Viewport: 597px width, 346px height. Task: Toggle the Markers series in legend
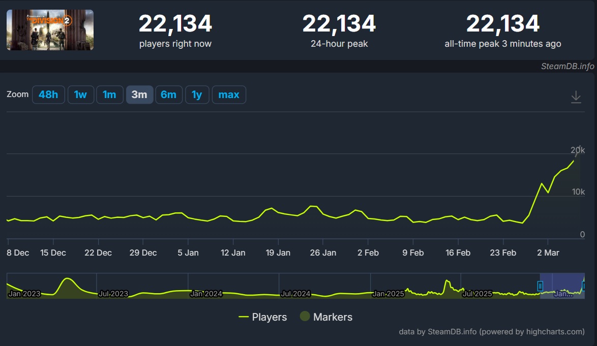pyautogui.click(x=326, y=317)
